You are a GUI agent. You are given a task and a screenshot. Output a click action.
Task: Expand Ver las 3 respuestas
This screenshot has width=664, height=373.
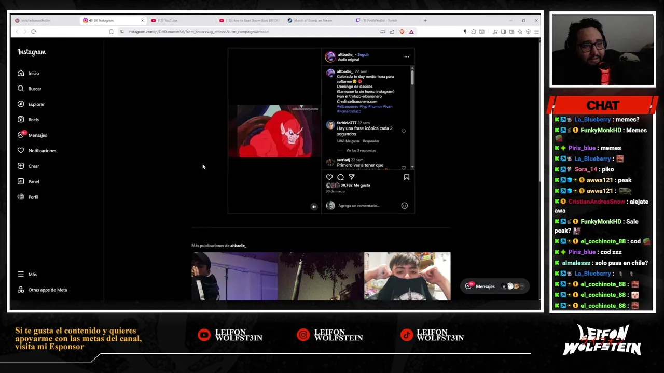pos(361,150)
